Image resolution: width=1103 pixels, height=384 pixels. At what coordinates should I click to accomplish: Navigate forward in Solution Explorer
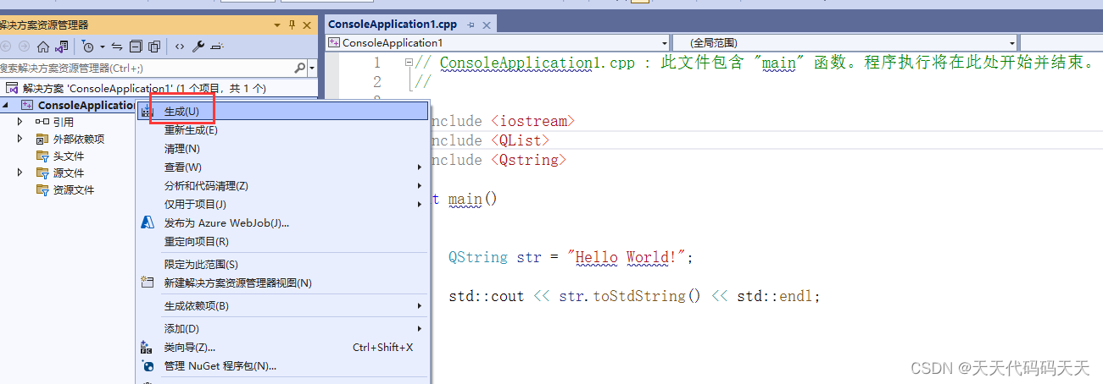tap(24, 47)
